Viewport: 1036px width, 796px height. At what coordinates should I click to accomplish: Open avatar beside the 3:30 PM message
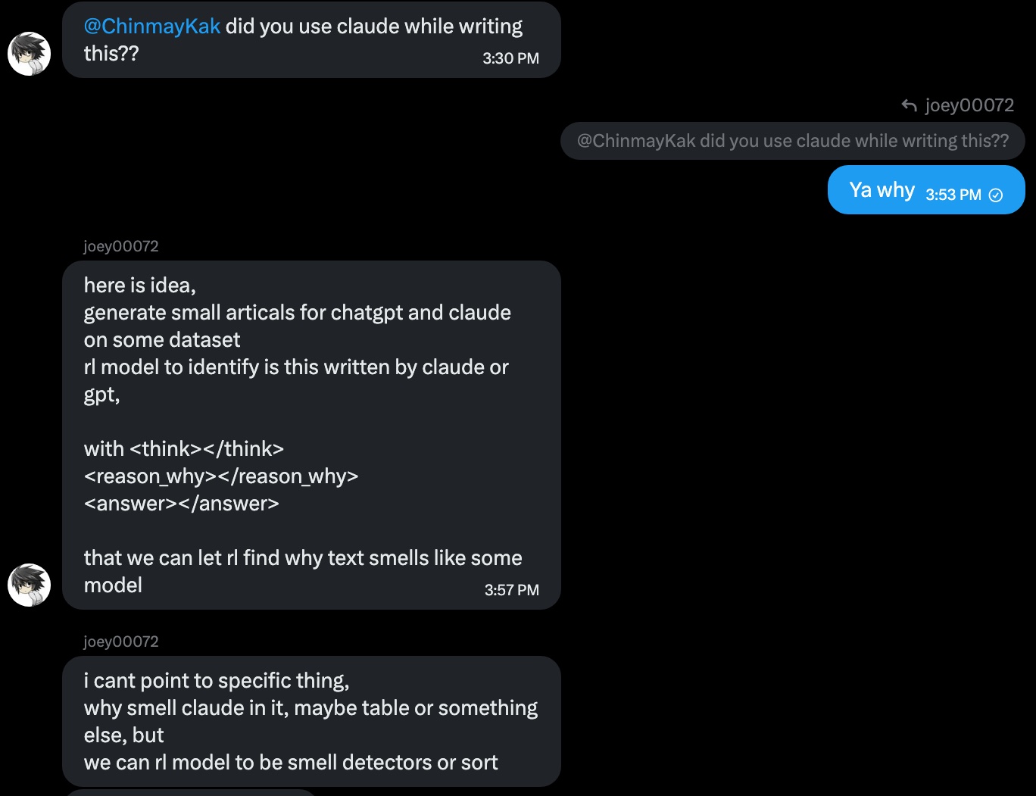click(29, 54)
